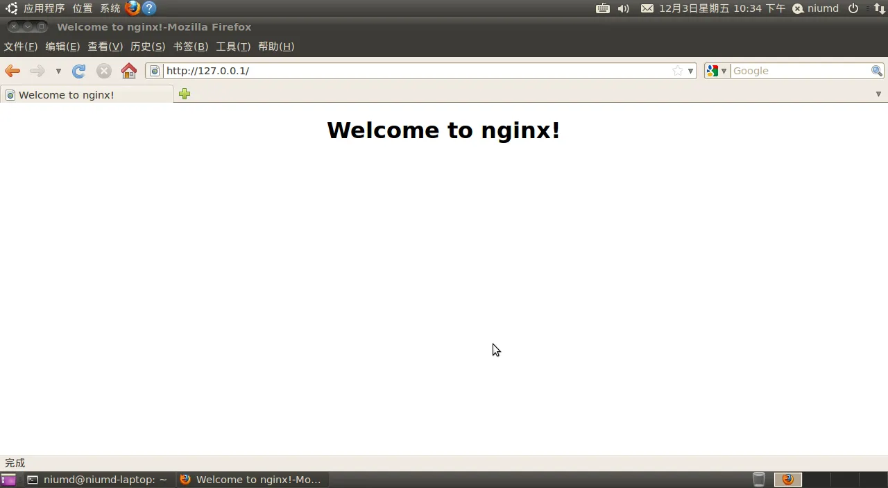This screenshot has width=888, height=488.
Task: Select Welcome to nginx! Firefox taskbar button
Action: tap(251, 480)
